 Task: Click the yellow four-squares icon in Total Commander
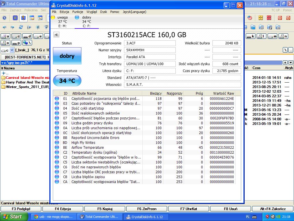click(x=261, y=18)
